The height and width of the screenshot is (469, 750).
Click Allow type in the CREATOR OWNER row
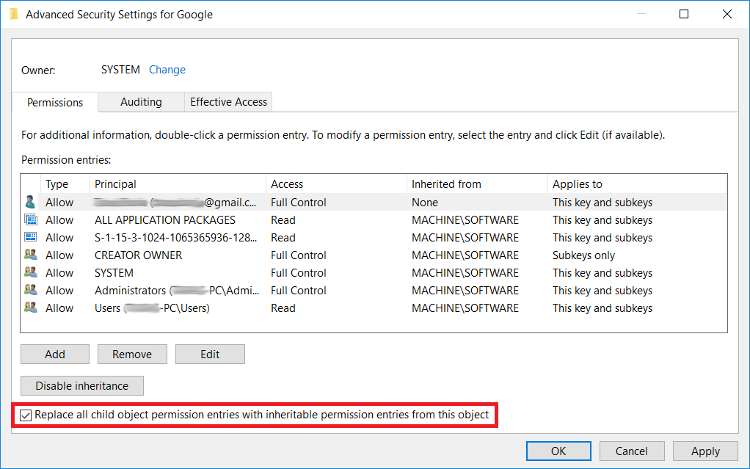[x=59, y=255]
